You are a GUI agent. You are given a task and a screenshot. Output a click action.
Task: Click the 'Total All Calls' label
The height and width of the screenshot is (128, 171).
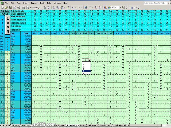pos(17,11)
